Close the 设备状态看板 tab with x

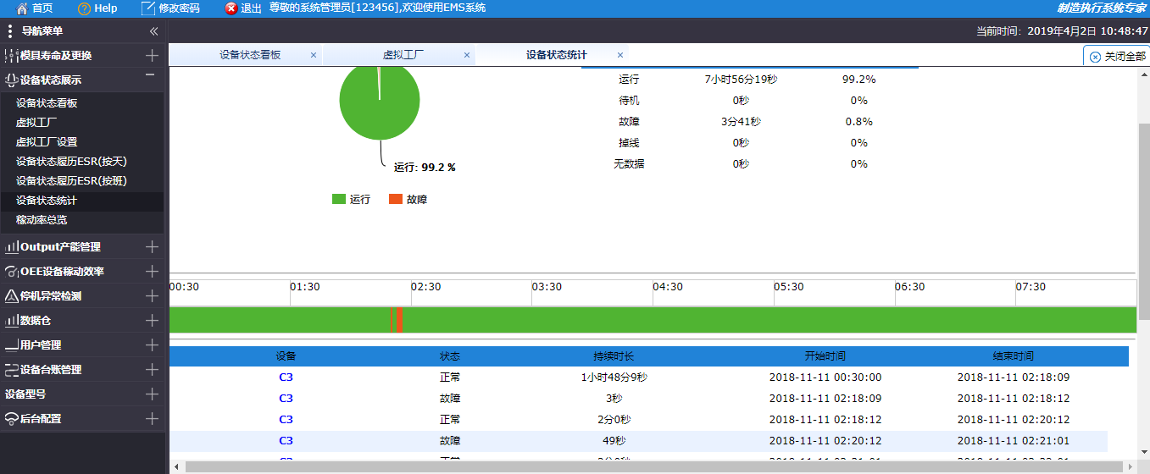[x=313, y=55]
